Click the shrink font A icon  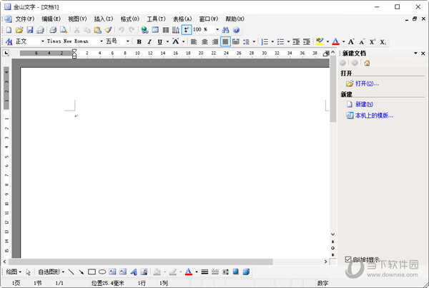(362, 42)
